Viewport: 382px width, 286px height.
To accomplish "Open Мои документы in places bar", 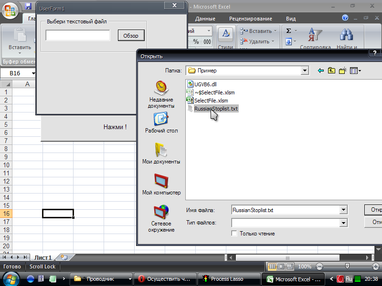I will coord(161,153).
